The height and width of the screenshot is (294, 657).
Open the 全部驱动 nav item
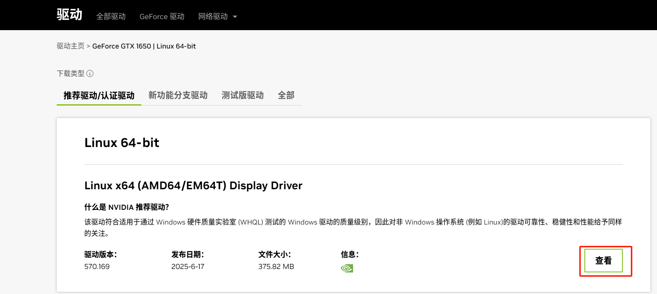[x=111, y=17]
